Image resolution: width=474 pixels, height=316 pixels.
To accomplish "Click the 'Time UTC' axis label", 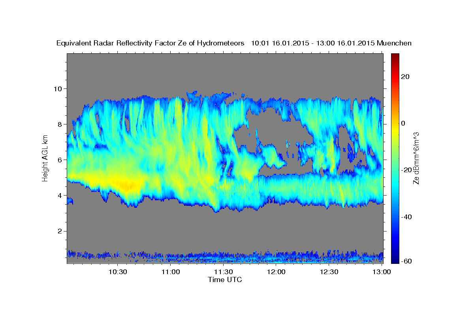I will click(225, 280).
